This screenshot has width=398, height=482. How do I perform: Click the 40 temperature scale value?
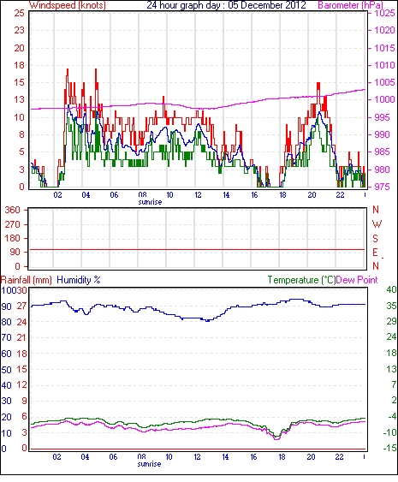[x=391, y=289]
